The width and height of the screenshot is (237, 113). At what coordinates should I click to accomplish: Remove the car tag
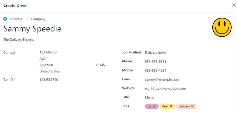tap(154, 106)
